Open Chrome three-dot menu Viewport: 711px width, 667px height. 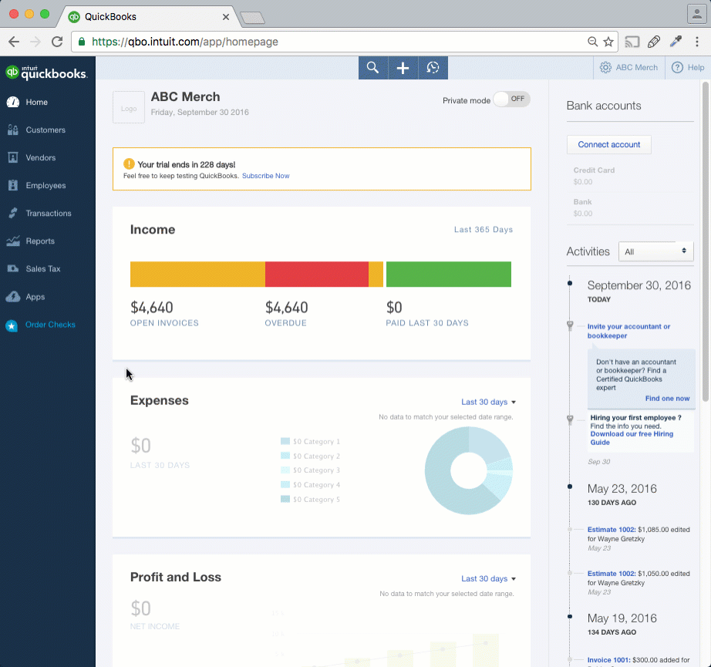697,42
